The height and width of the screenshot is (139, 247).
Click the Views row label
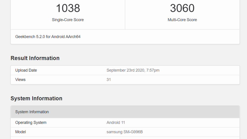pyautogui.click(x=20, y=80)
